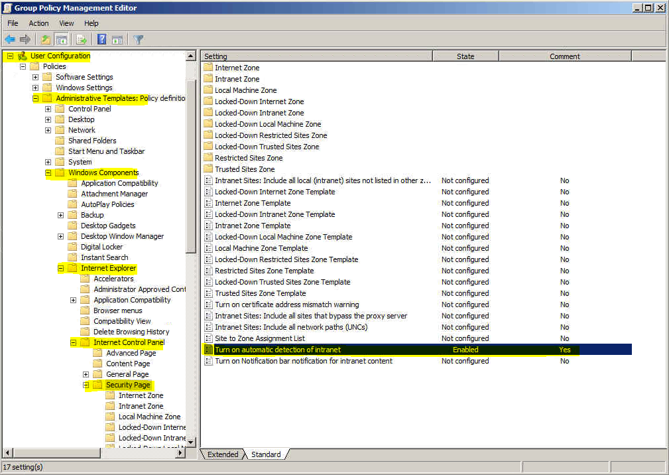Click the Trusted Sites Zone folder icon
Image resolution: width=669 pixels, height=475 pixels.
[208, 169]
